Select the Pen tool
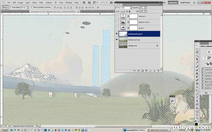The height and width of the screenshot is (132, 212). (x=197, y=94)
